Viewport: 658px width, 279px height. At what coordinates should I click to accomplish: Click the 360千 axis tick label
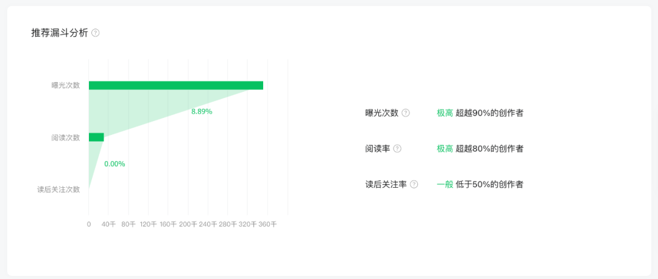[267, 224]
